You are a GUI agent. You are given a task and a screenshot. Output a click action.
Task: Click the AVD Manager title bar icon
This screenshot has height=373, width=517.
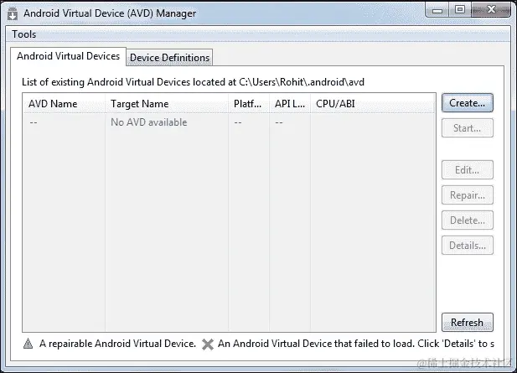pos(13,14)
